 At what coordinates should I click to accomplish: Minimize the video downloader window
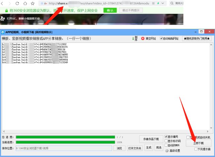coord(195,32)
